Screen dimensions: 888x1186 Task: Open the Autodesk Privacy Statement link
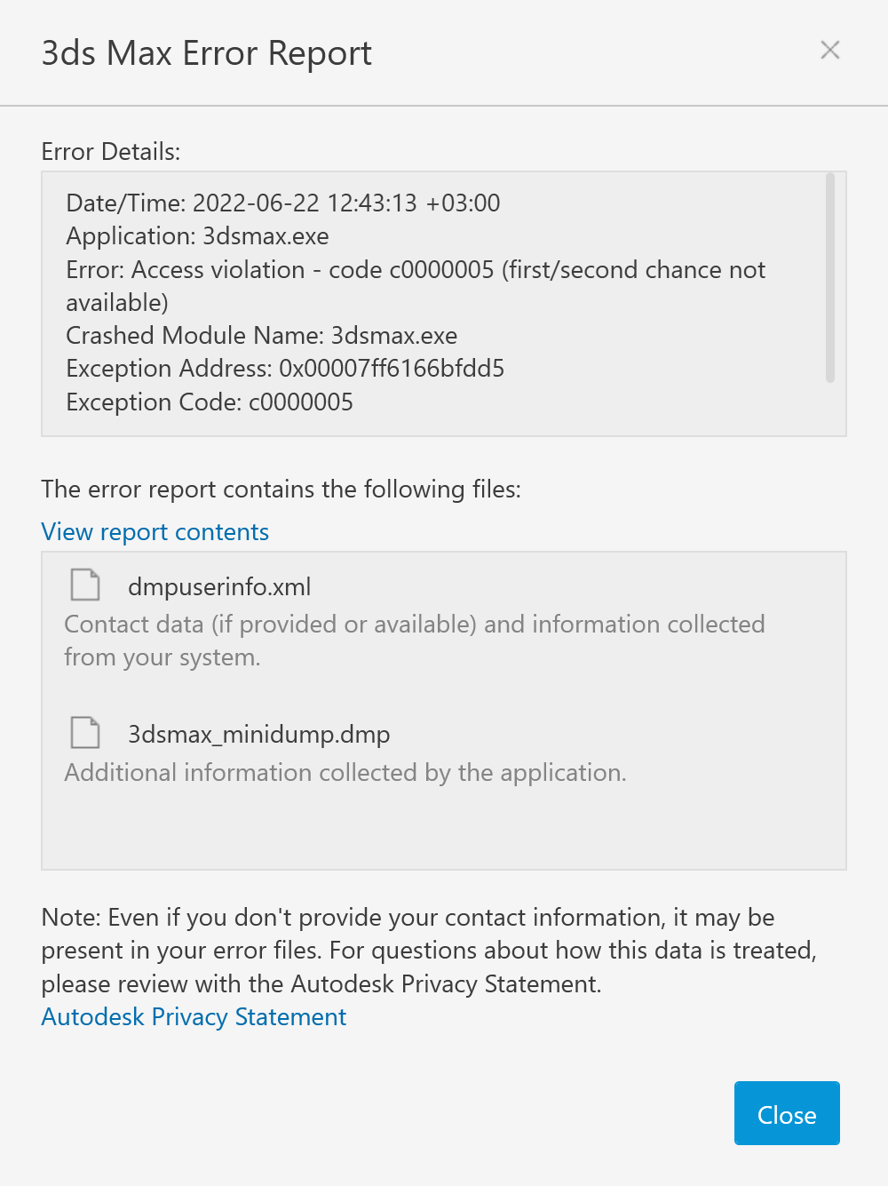coord(194,1016)
